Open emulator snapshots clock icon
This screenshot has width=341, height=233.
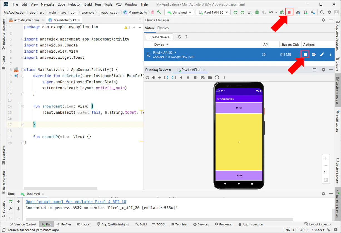pyautogui.click(x=217, y=77)
